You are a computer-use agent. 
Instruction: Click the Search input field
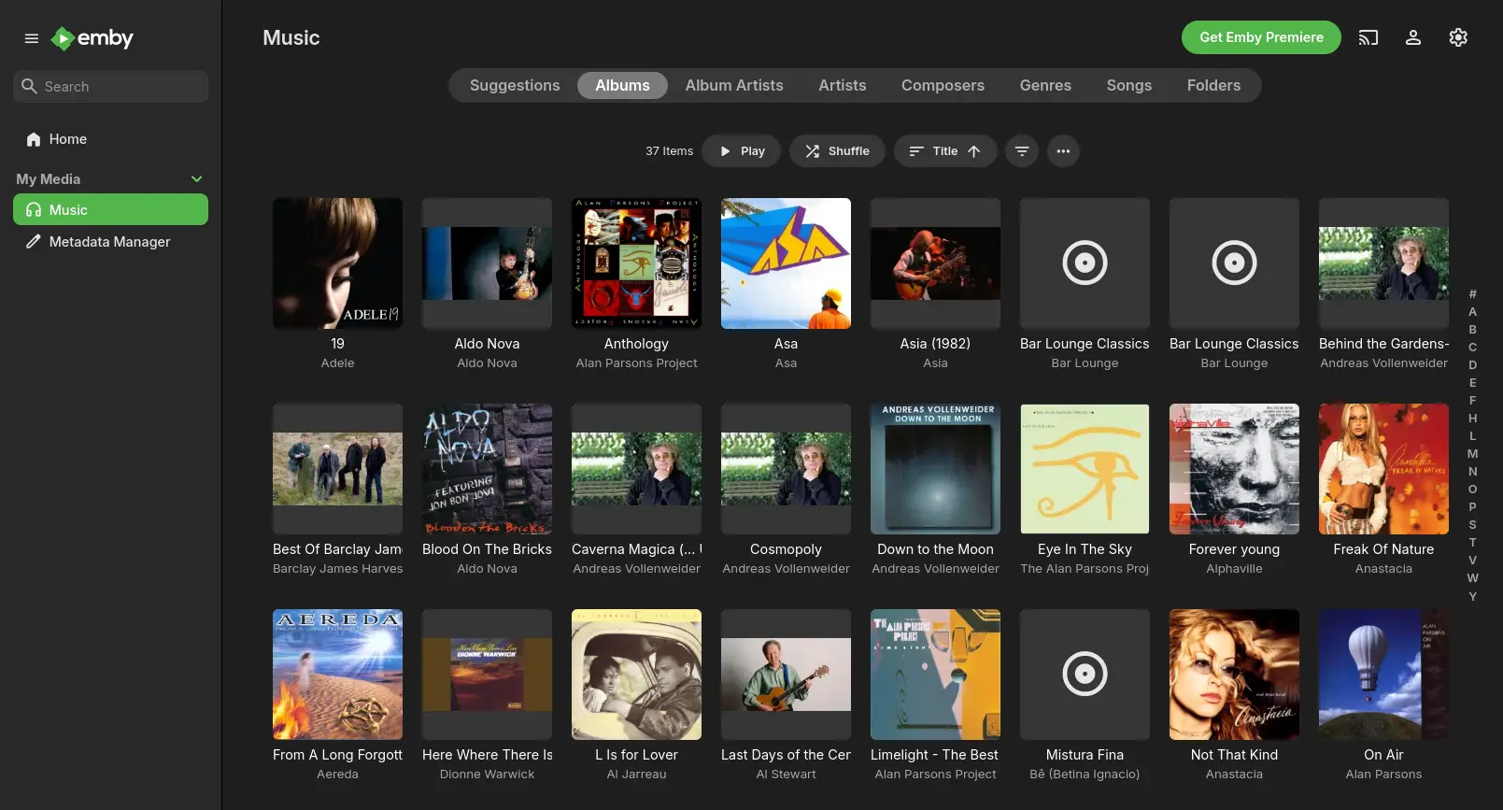[x=121, y=87]
